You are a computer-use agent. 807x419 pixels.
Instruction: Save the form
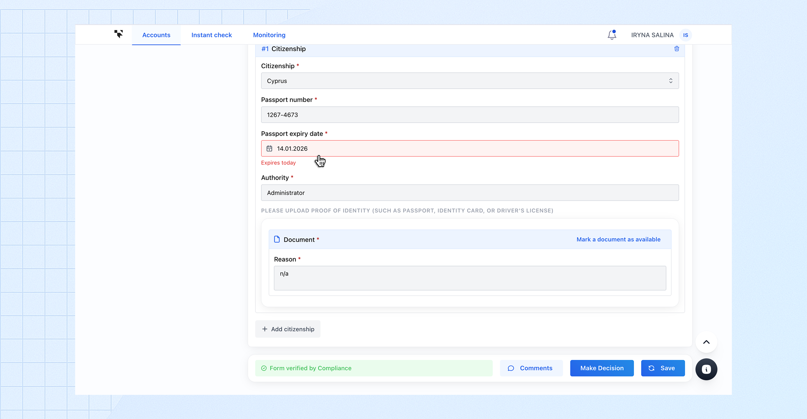tap(663, 368)
